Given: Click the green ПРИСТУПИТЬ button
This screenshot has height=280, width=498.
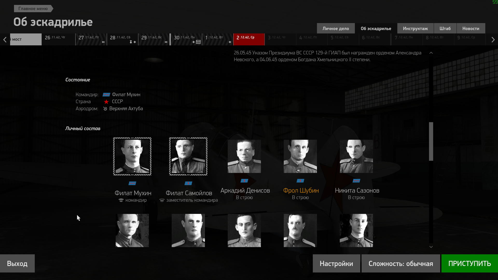Looking at the screenshot, I should 470,263.
